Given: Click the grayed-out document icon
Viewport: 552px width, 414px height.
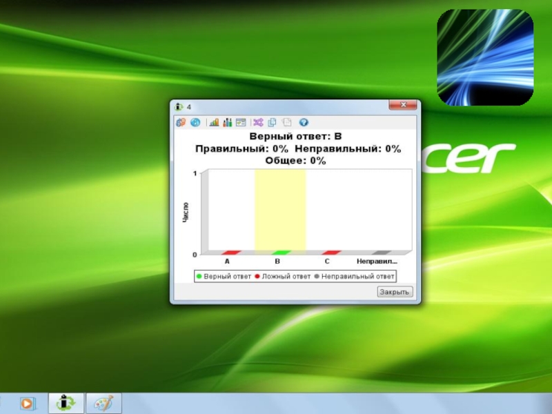Looking at the screenshot, I should (x=286, y=122).
